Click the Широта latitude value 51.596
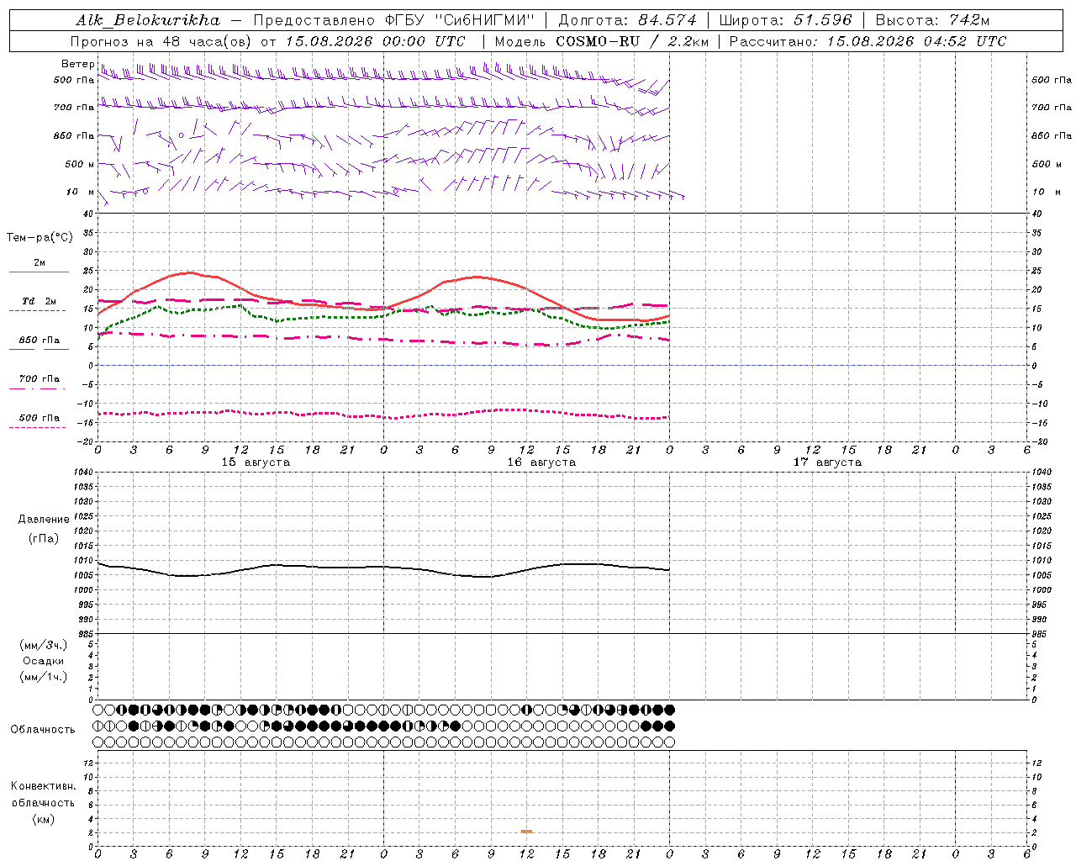 (823, 20)
